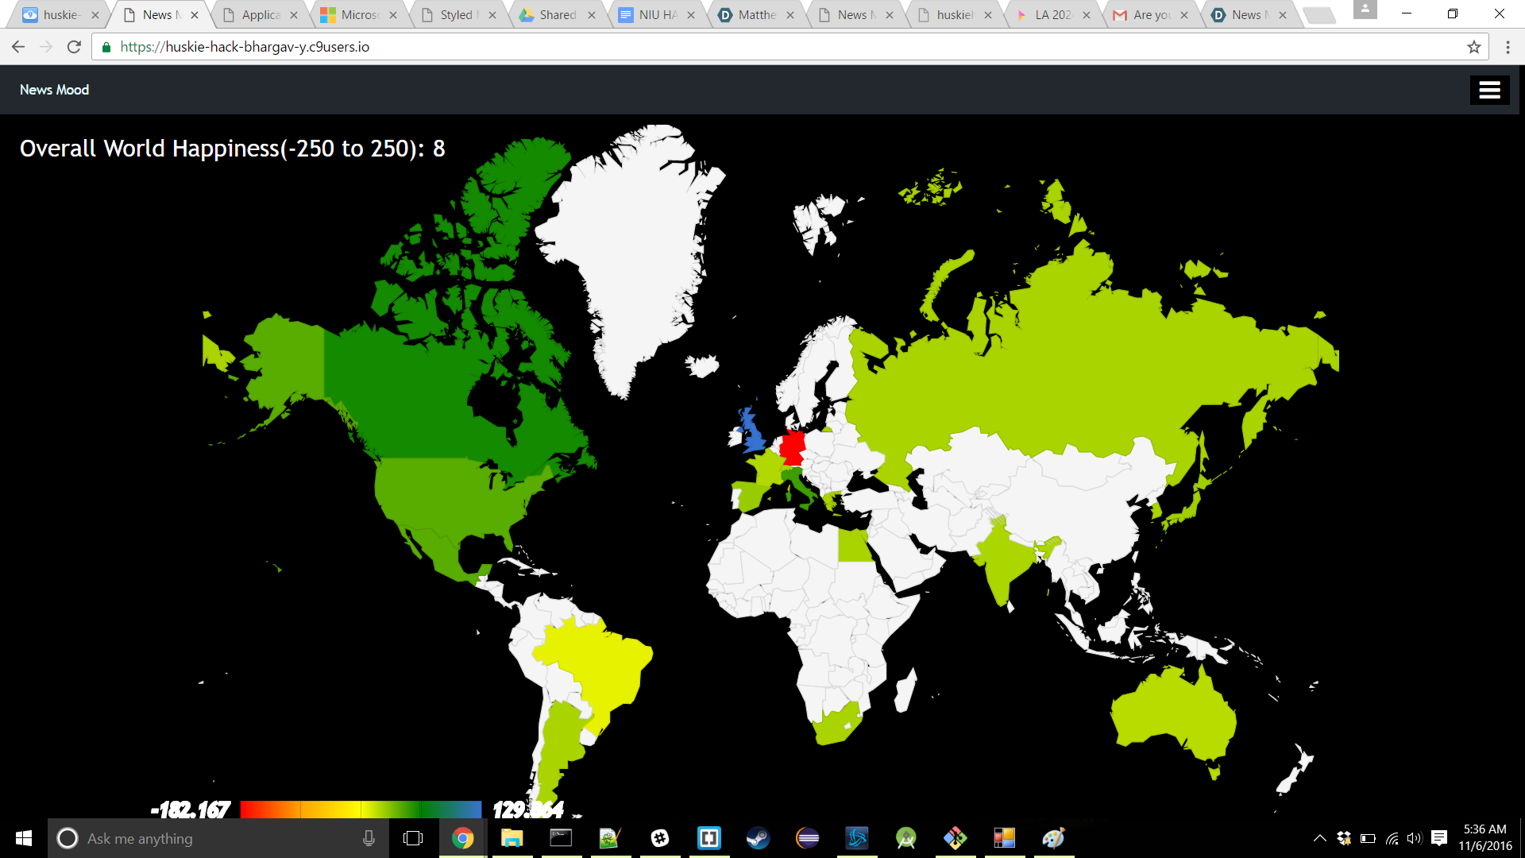Open Steam from the taskbar
Viewport: 1525px width, 858px height.
tap(758, 838)
